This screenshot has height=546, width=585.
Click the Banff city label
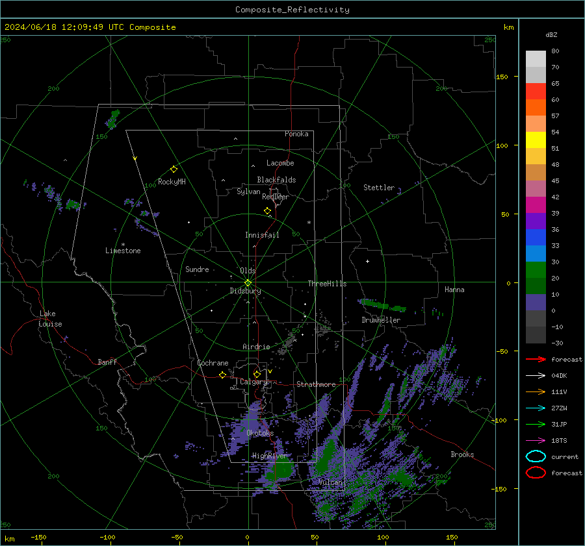pyautogui.click(x=107, y=362)
